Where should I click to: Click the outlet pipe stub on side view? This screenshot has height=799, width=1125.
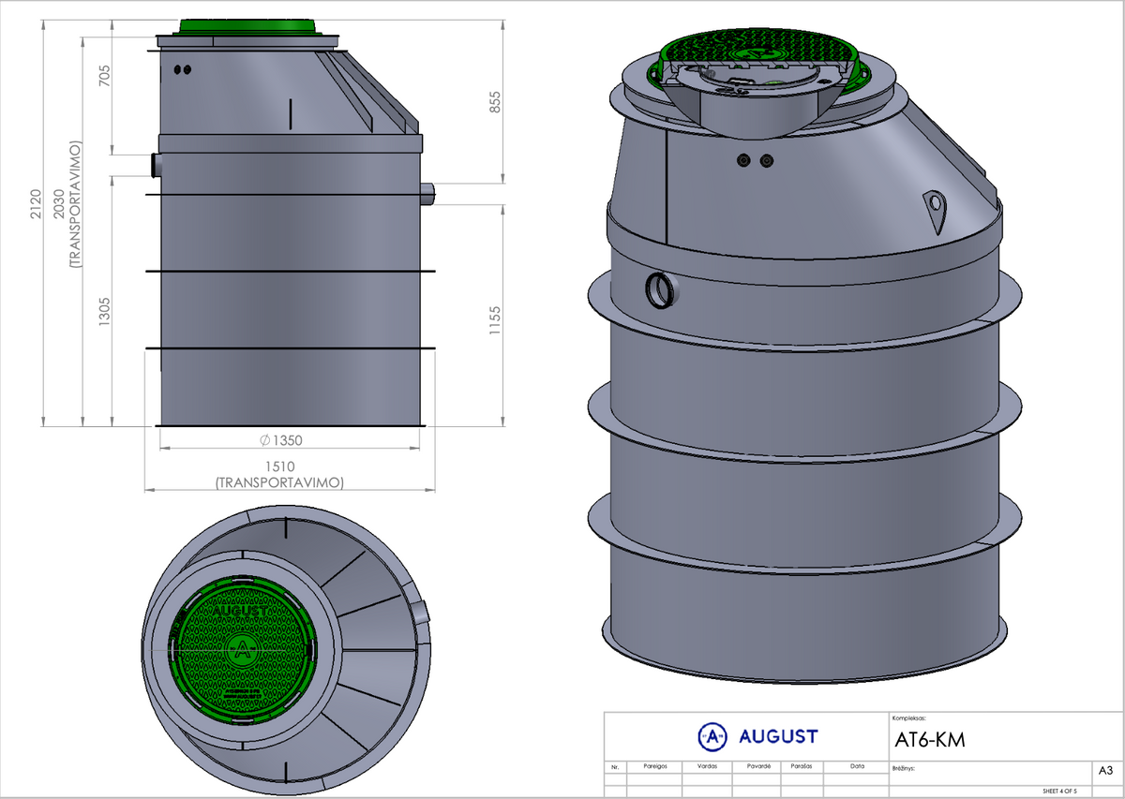pos(429,195)
